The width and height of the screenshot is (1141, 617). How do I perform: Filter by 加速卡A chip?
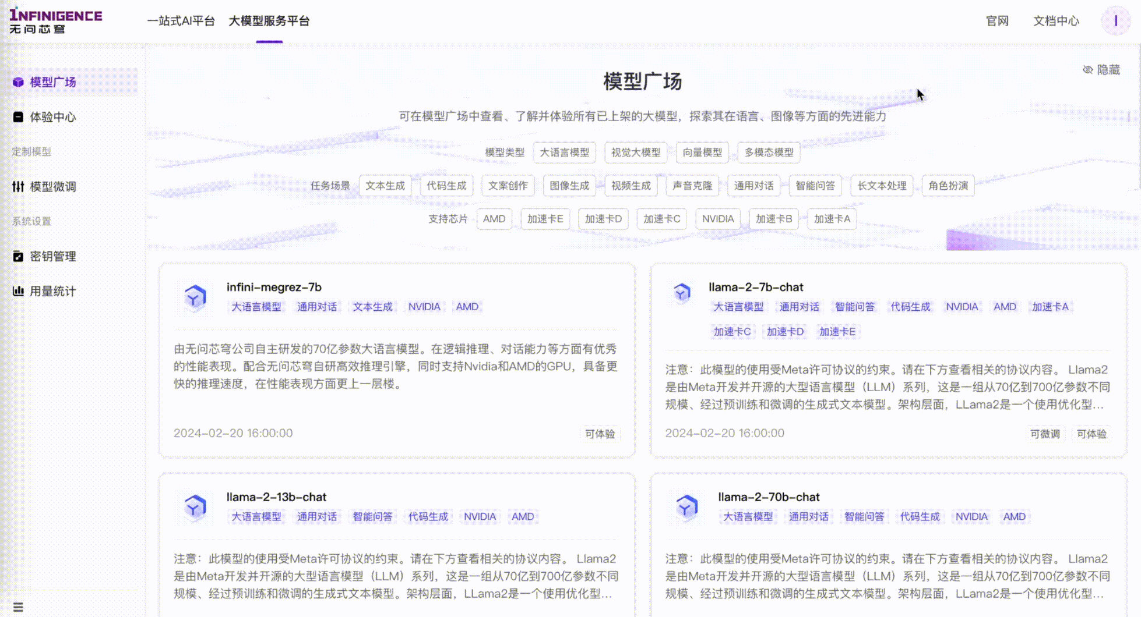[x=832, y=219]
